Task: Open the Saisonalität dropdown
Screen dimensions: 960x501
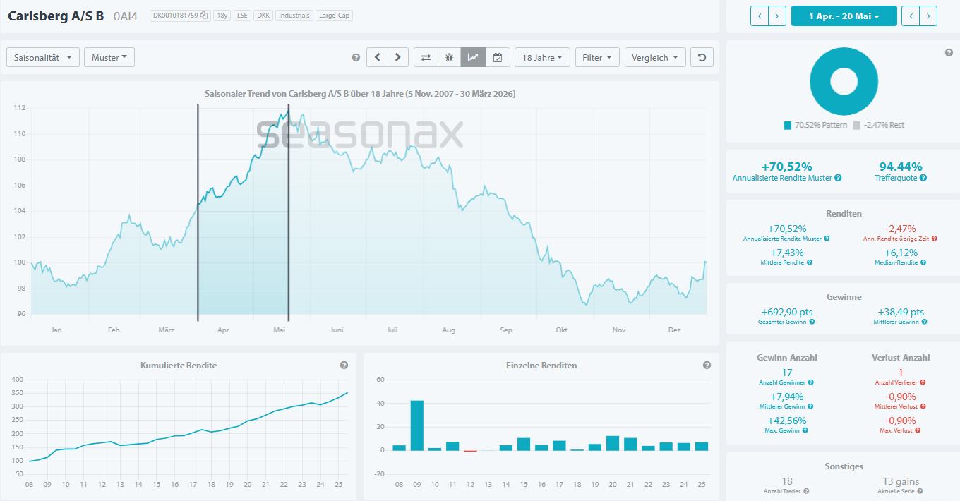Action: pos(43,58)
